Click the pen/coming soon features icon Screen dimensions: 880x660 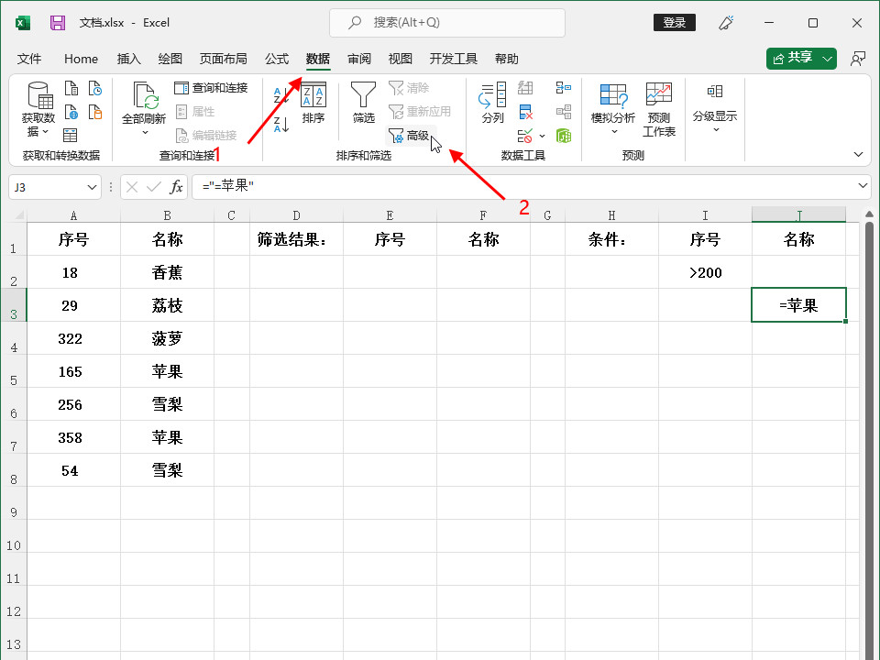[x=726, y=23]
